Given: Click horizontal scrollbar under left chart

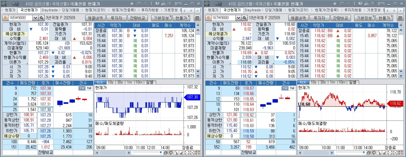Looking at the screenshot, I should click(x=112, y=153).
